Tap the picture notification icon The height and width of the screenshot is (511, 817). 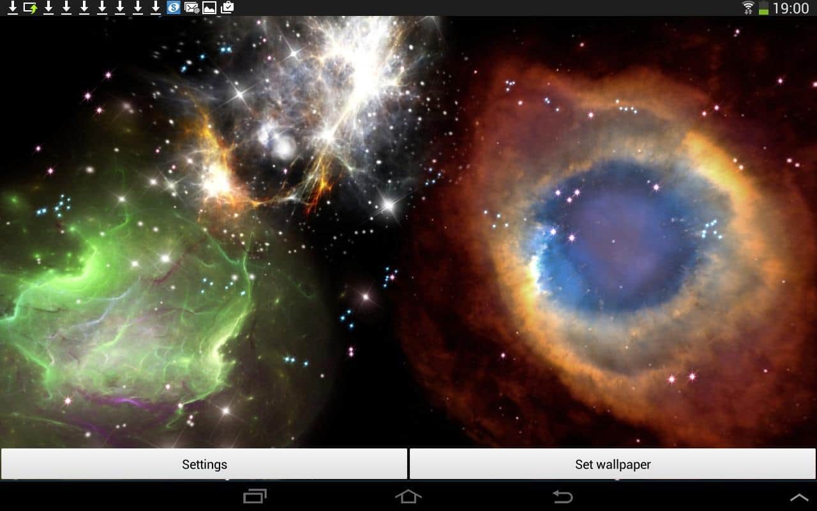coord(209,8)
